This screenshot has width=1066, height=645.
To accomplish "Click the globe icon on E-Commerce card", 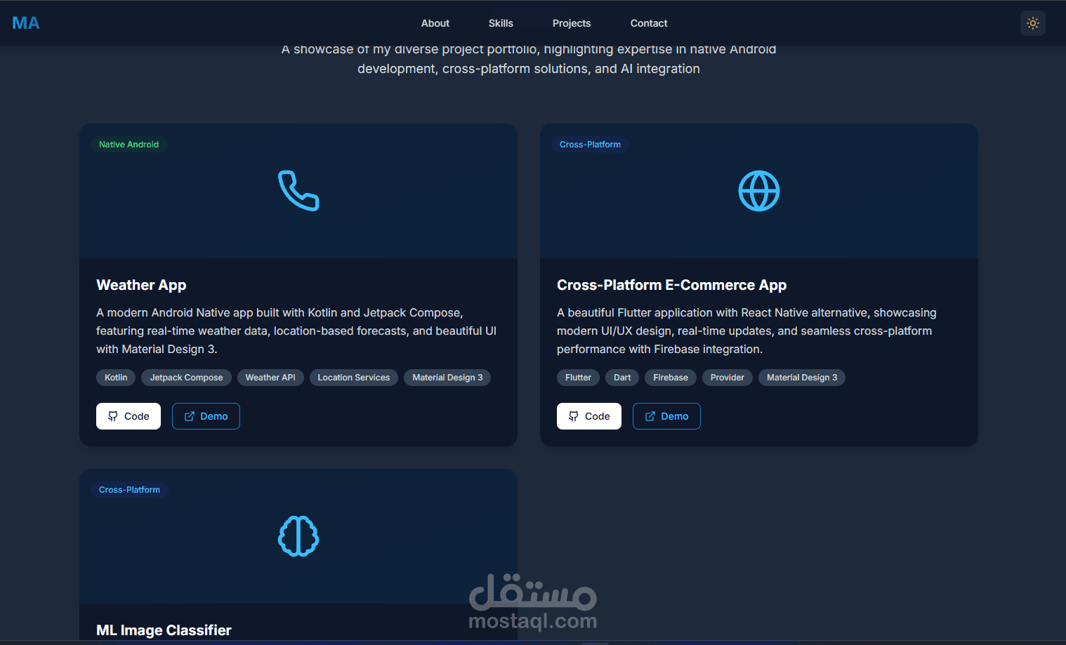I will click(x=759, y=191).
